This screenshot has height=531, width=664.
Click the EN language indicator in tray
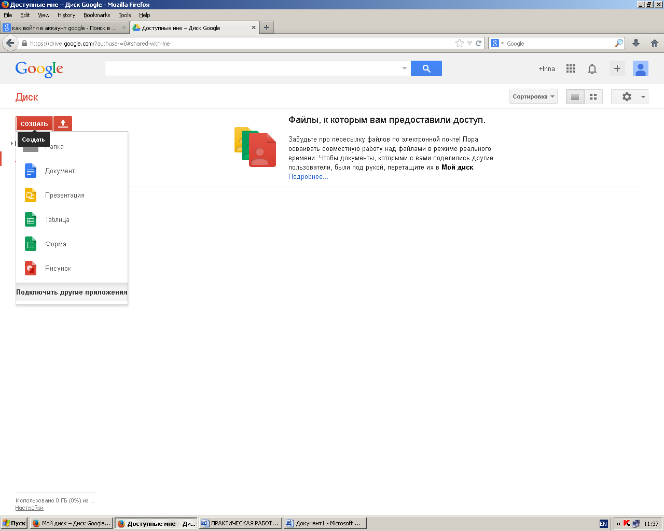tap(603, 524)
